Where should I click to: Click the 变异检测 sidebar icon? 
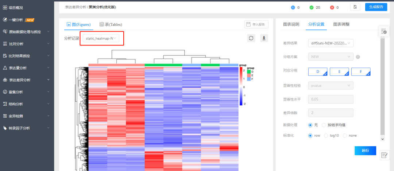5,116
